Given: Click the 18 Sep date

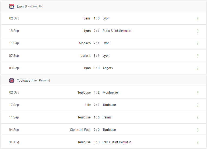Looking at the screenshot, I should coord(14,31).
